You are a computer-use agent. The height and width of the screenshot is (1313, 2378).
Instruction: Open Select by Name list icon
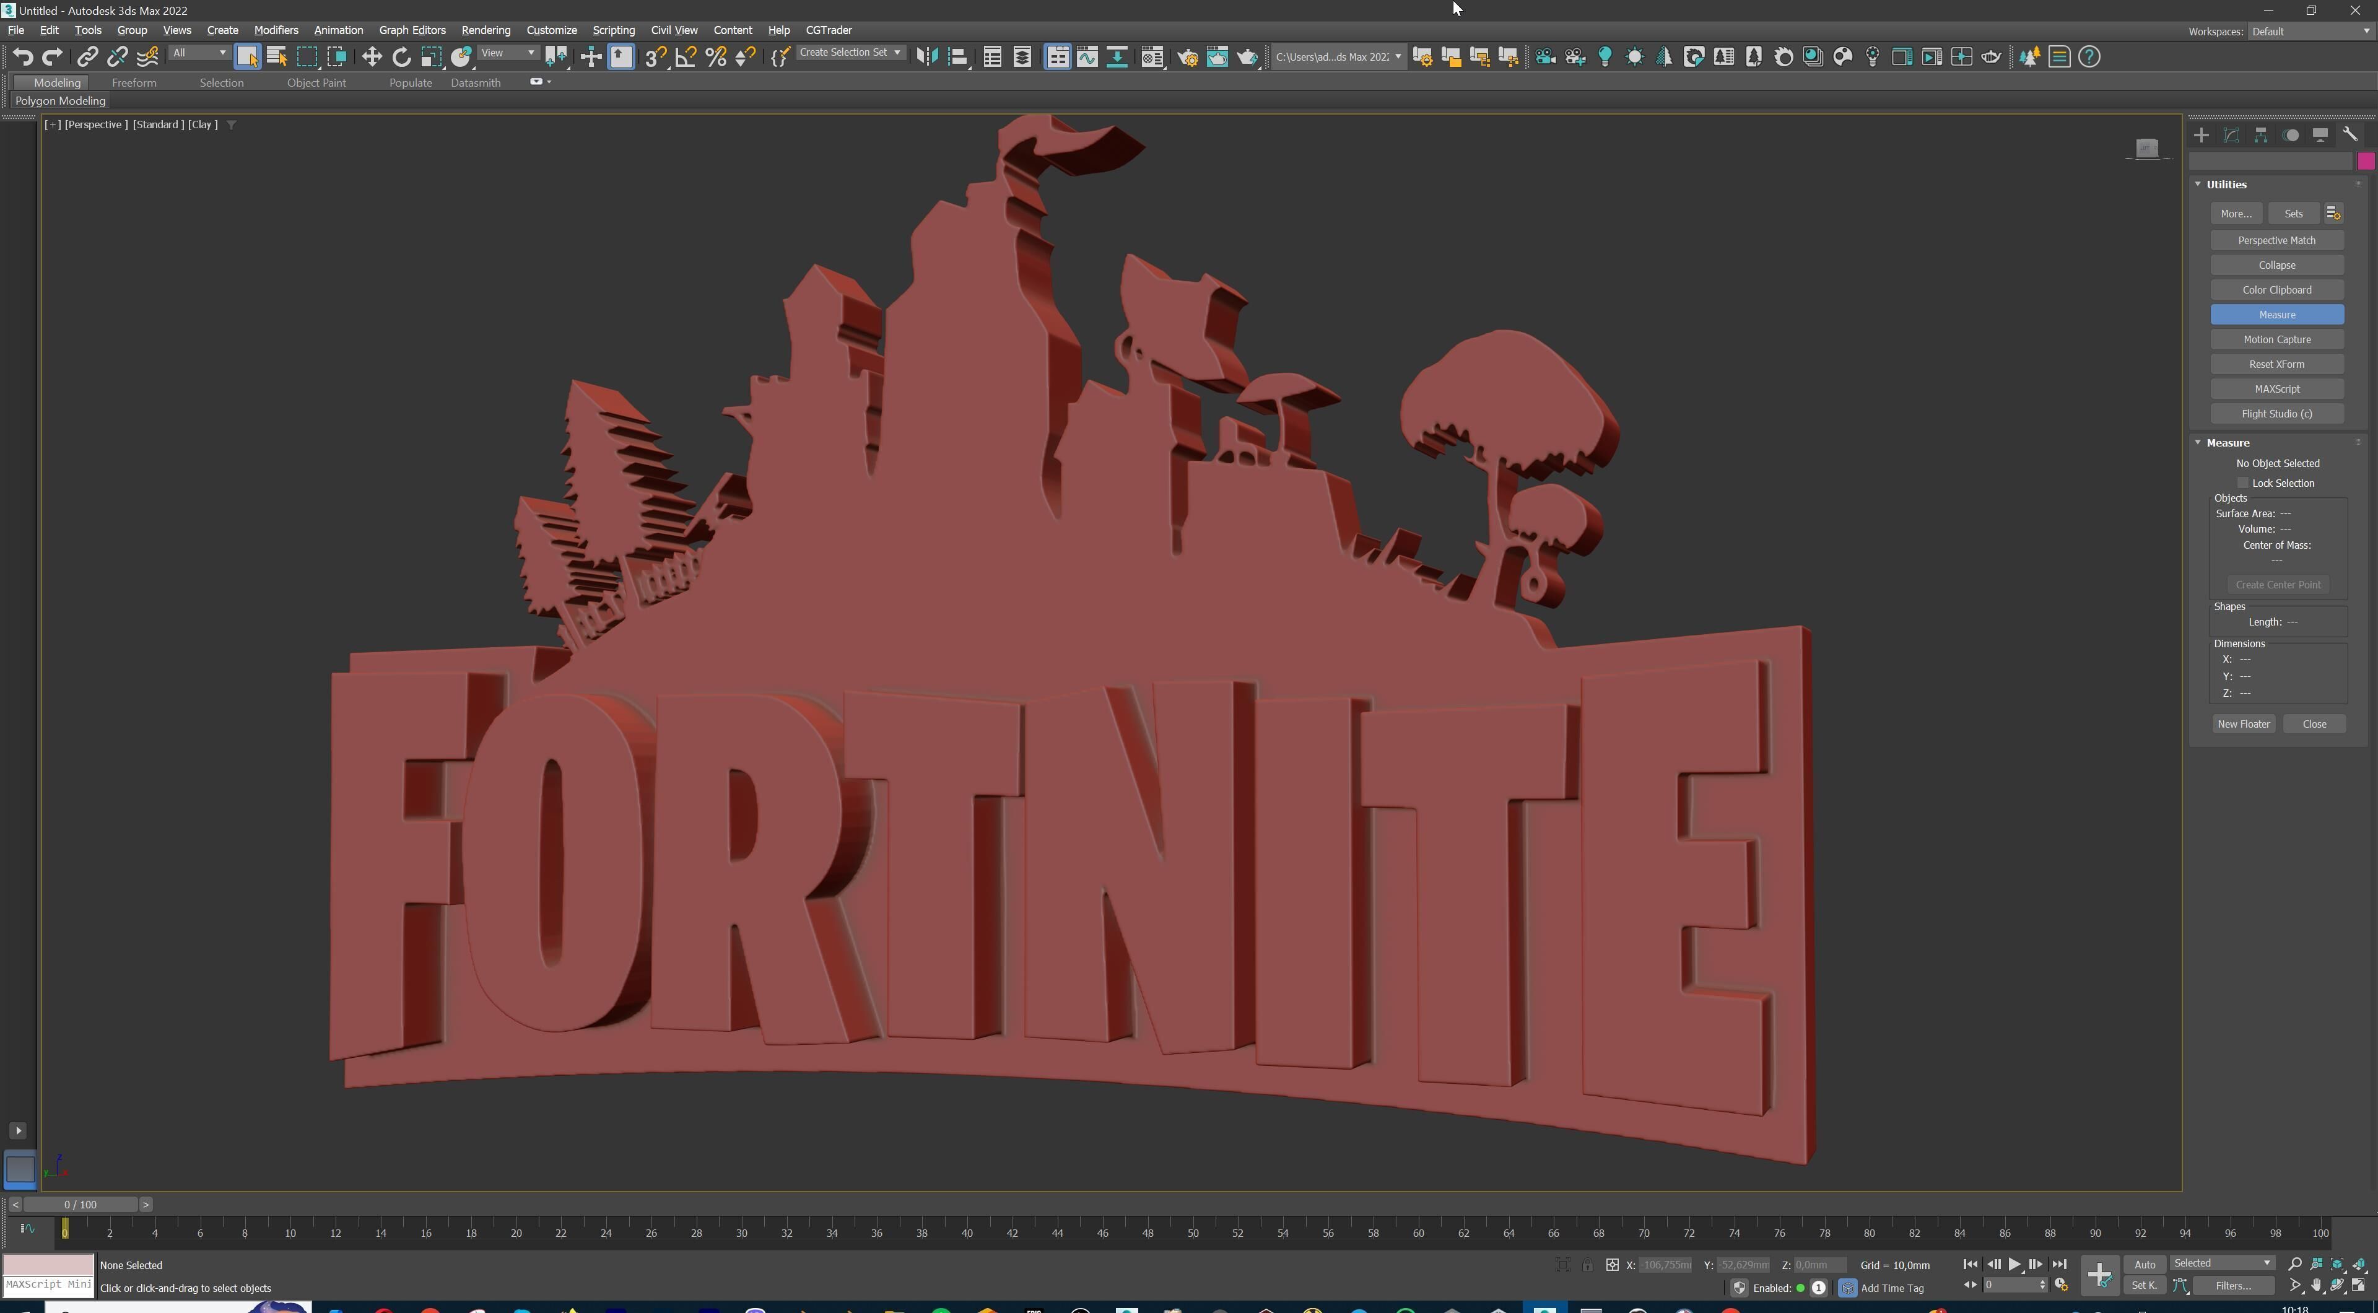(x=277, y=57)
